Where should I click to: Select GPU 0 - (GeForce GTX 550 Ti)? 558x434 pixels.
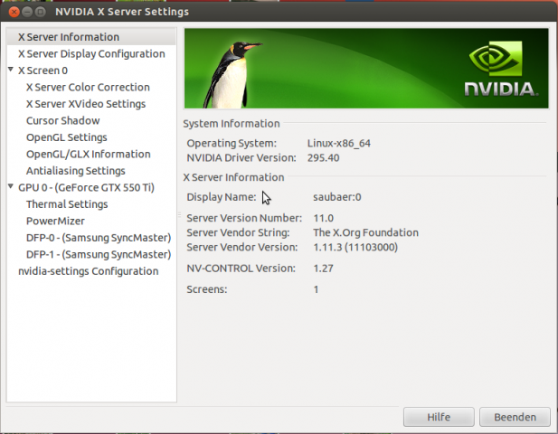point(86,187)
